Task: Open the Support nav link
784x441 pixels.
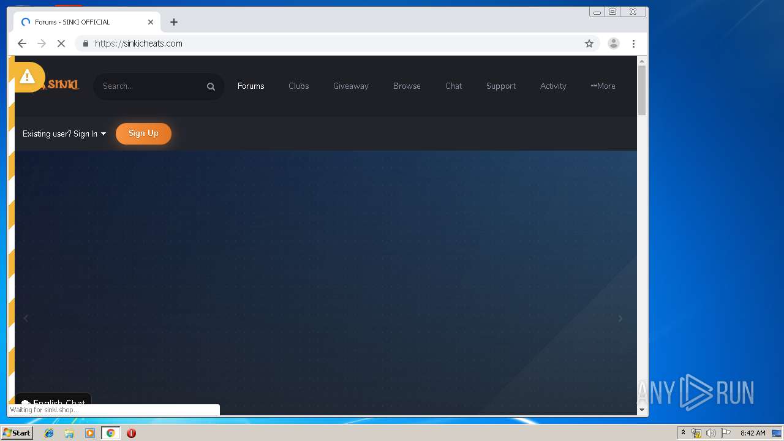Action: click(501, 86)
